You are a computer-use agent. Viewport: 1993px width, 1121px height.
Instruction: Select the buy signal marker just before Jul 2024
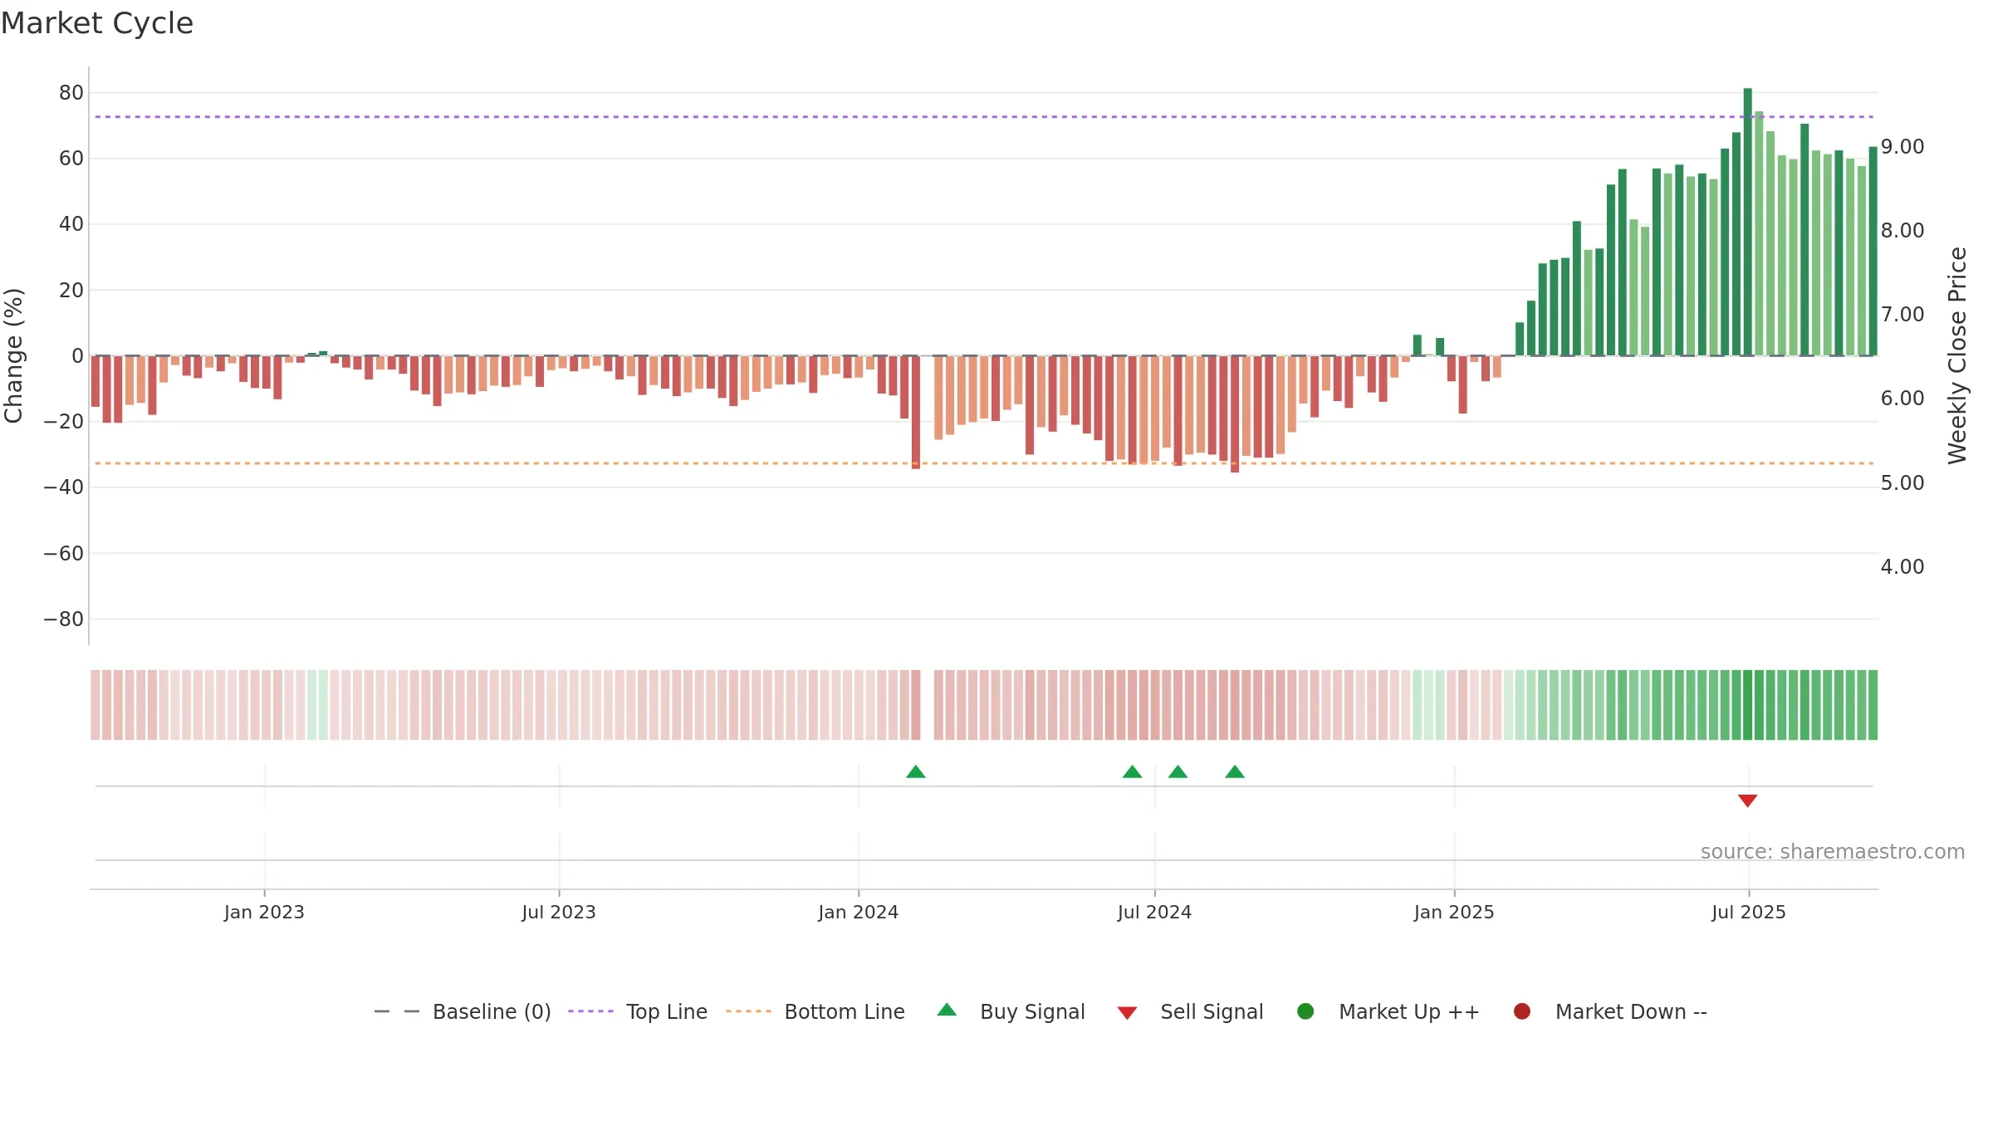tap(1132, 772)
